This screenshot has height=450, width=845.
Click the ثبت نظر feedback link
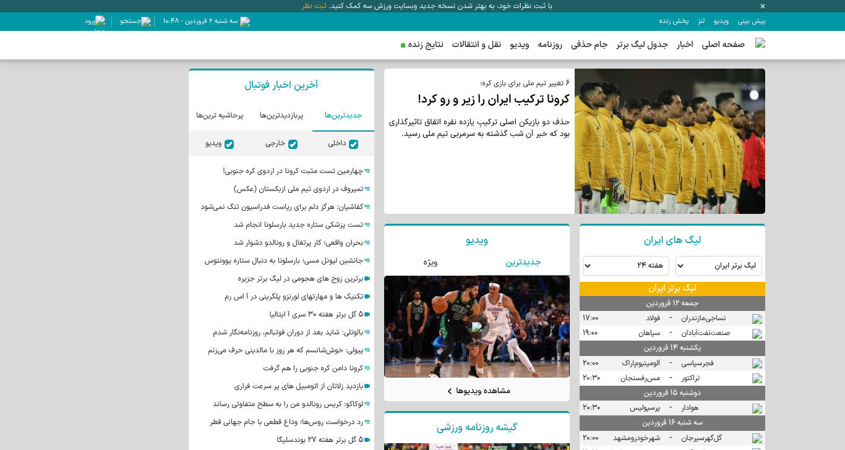314,6
